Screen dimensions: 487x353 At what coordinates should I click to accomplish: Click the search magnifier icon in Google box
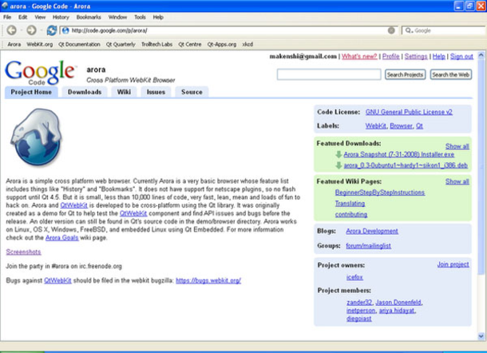click(x=409, y=30)
